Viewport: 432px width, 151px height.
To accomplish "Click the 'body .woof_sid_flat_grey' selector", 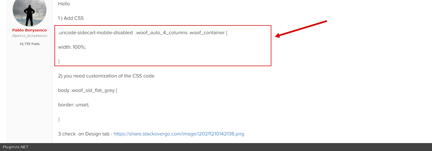I will 86,90.
